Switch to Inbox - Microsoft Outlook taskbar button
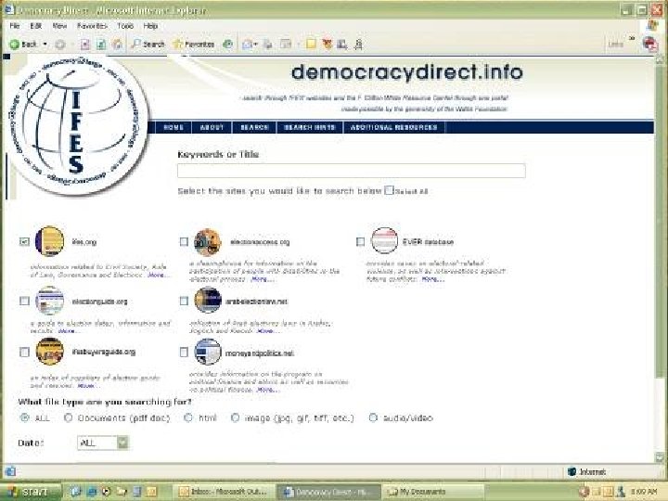Image resolution: width=668 pixels, height=501 pixels. pos(225,492)
